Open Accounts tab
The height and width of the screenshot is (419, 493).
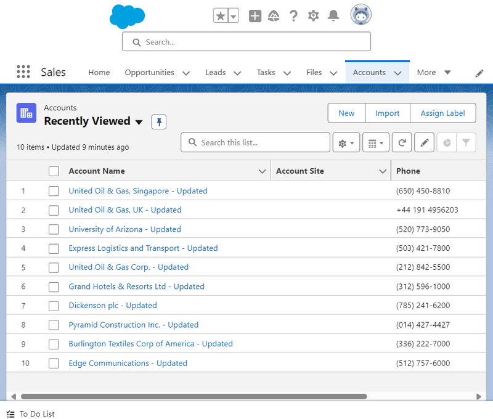pos(369,73)
